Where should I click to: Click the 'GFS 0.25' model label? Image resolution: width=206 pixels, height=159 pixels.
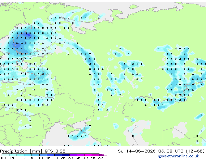(x=55, y=151)
